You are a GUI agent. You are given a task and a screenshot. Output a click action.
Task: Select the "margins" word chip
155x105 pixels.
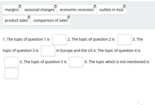pos(12,10)
